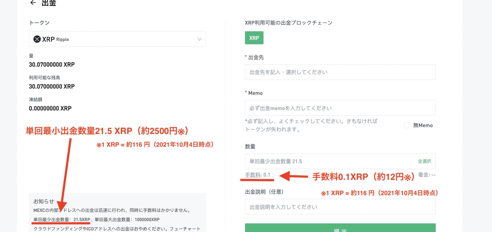Viewport: 492px width, 232px height.
Task: Focus the 出金先 address input field
Action: [340, 72]
